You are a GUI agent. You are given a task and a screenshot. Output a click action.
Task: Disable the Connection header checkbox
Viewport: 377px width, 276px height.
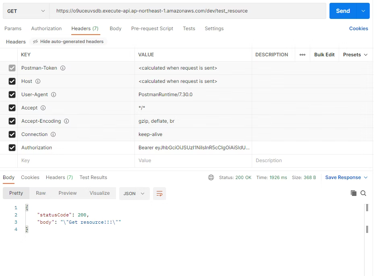click(12, 134)
